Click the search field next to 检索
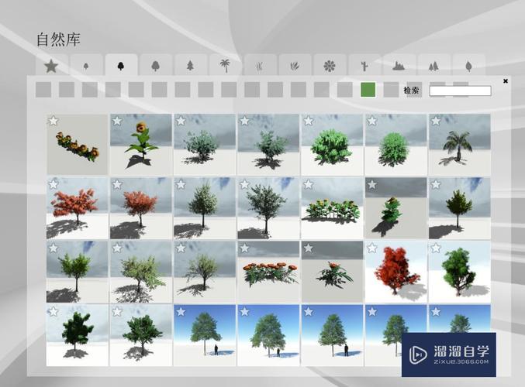The width and height of the screenshot is (525, 387). coord(460,91)
